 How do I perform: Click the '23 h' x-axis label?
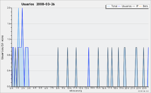[144, 88]
